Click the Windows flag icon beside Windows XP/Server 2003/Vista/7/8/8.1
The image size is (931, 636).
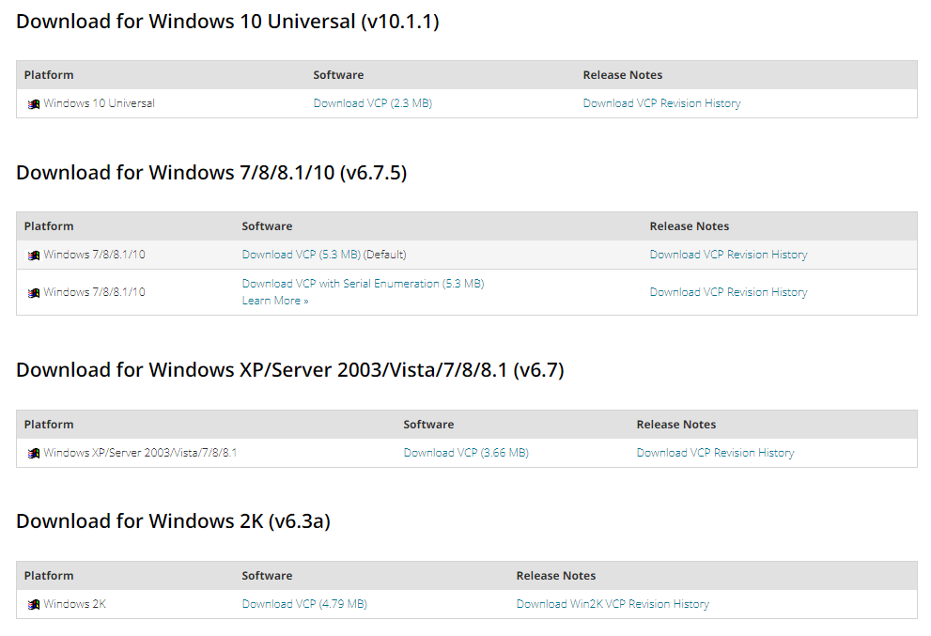[x=34, y=454]
